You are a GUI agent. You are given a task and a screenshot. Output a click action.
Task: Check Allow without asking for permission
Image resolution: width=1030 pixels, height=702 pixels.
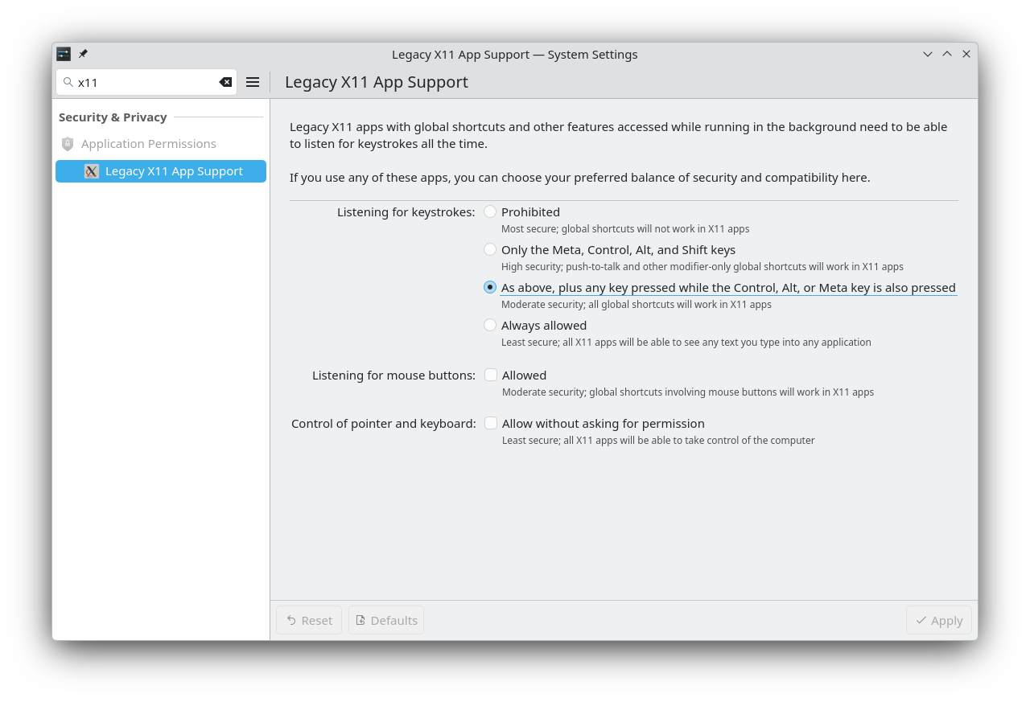(x=491, y=423)
